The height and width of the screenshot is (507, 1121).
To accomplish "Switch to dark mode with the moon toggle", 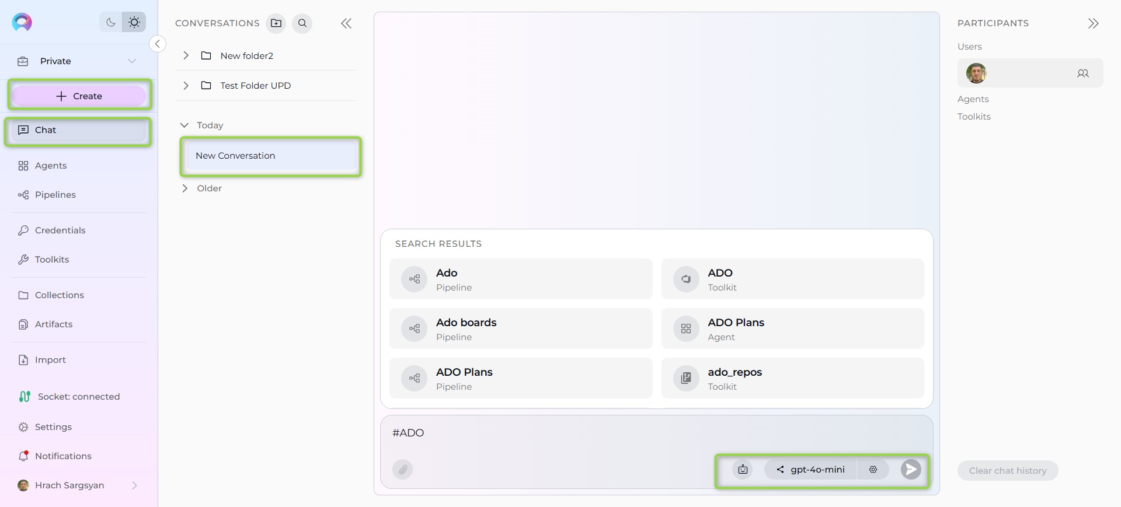I will click(x=110, y=22).
